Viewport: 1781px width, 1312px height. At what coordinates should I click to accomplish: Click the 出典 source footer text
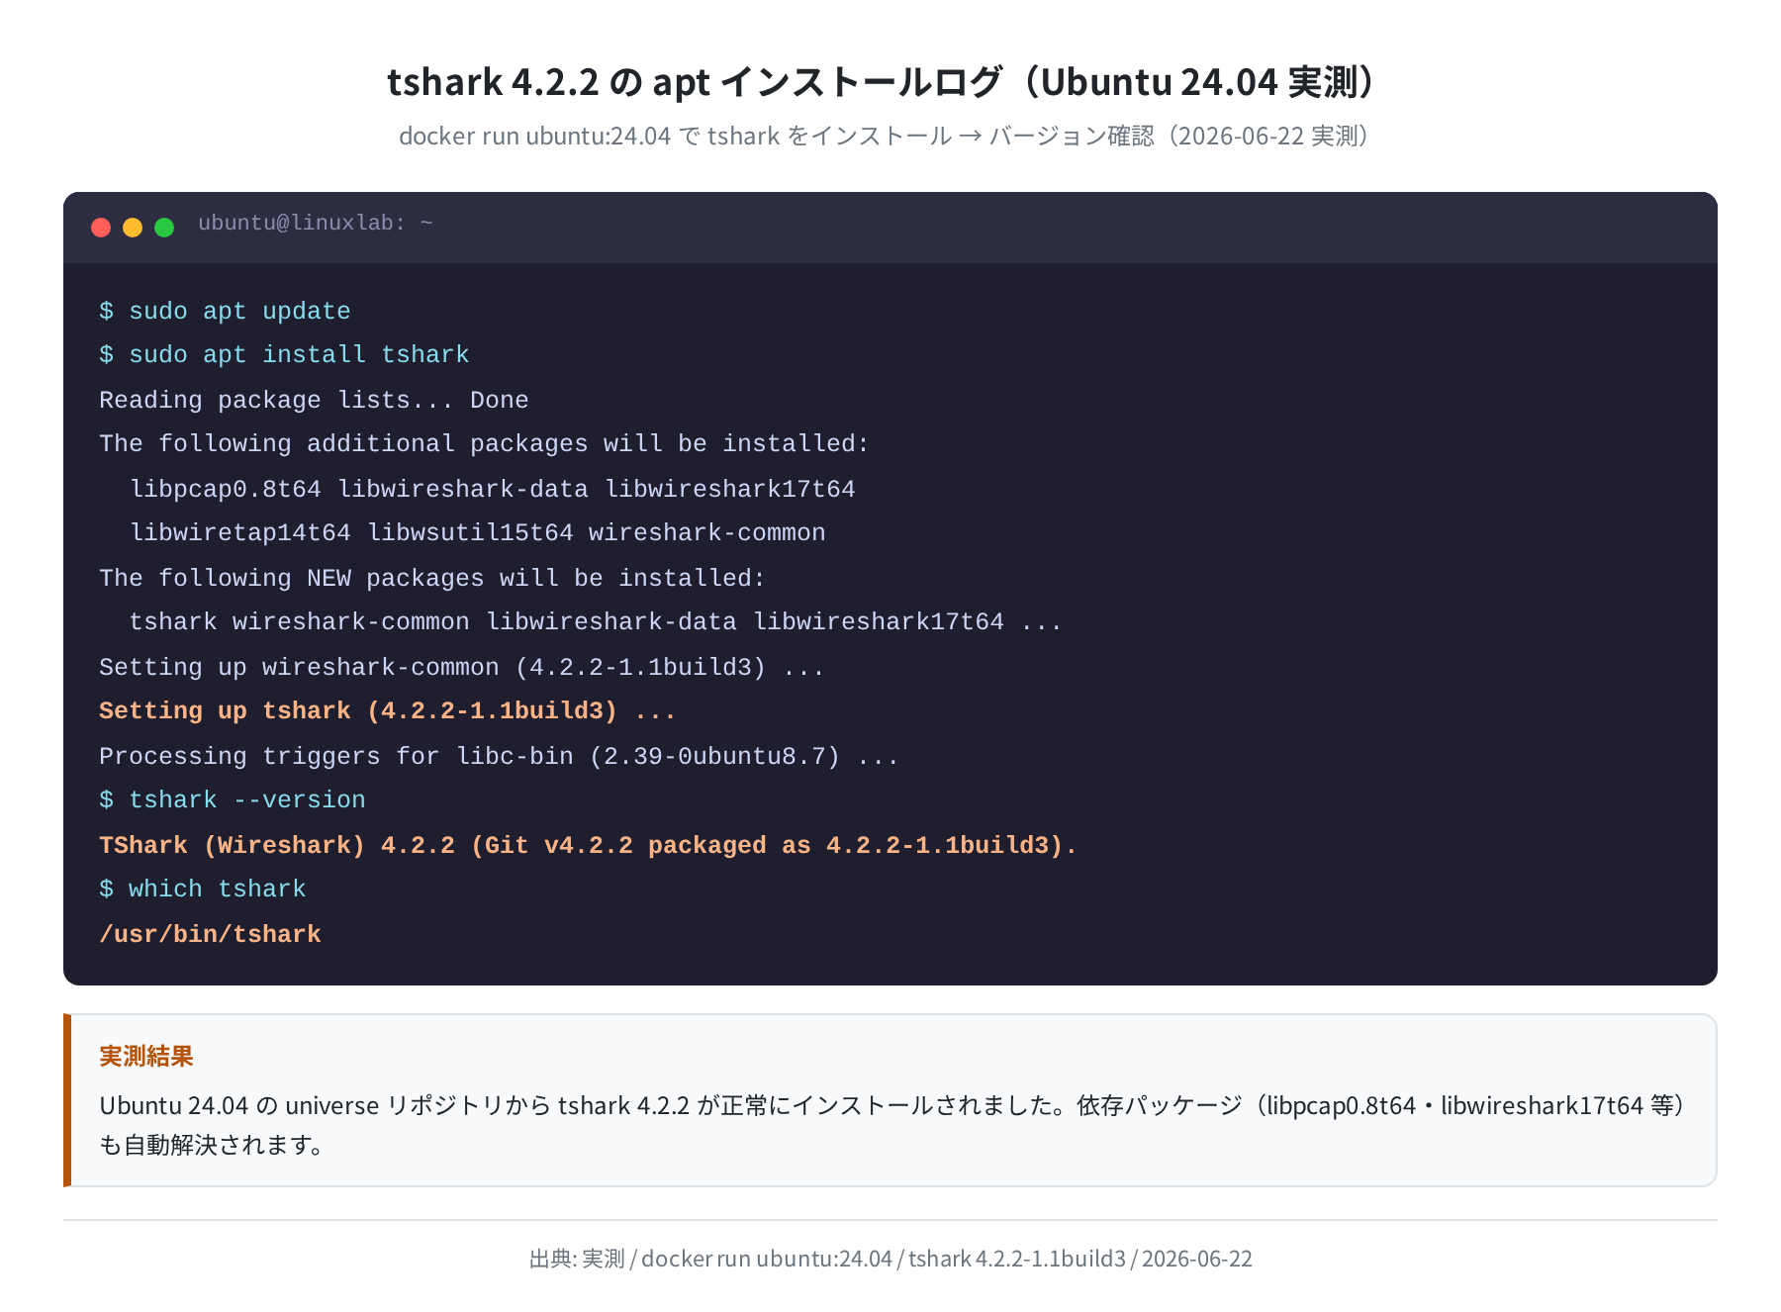click(x=890, y=1259)
